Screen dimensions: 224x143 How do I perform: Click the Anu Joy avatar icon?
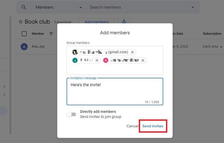(24, 47)
